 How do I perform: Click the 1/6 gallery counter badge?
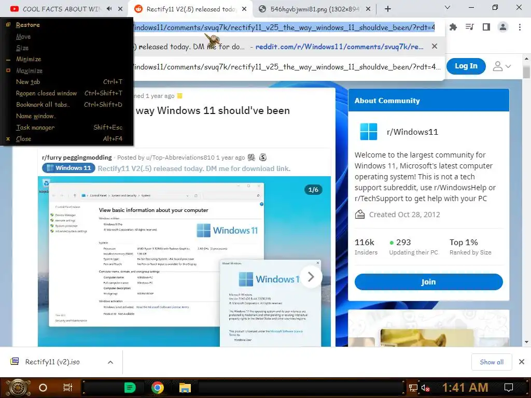coord(313,190)
